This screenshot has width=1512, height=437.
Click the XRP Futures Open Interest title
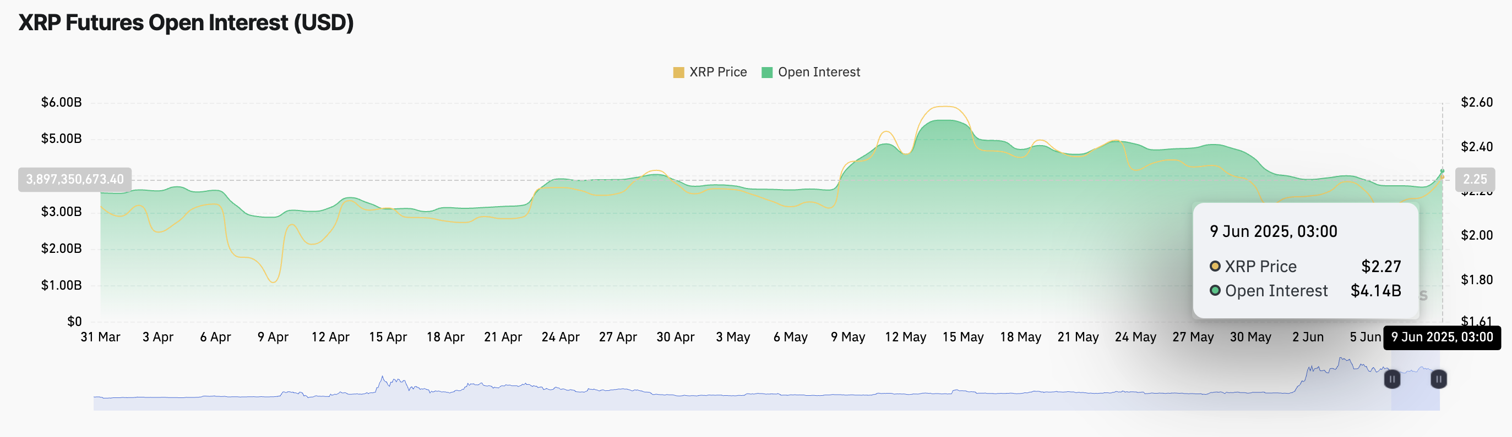coord(186,23)
